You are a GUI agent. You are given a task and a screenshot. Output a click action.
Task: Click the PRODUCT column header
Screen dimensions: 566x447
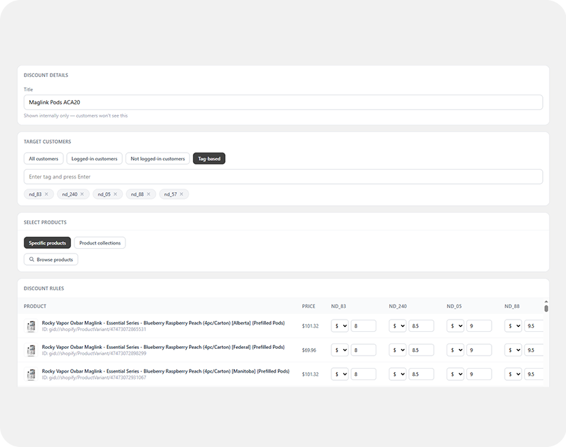point(35,307)
